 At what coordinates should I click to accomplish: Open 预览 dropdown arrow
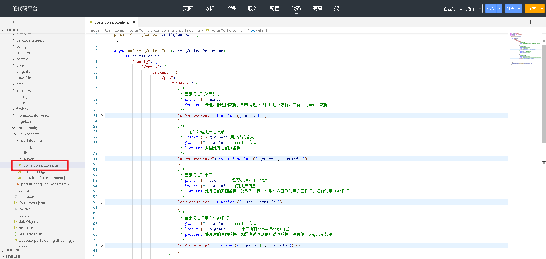pos(519,9)
